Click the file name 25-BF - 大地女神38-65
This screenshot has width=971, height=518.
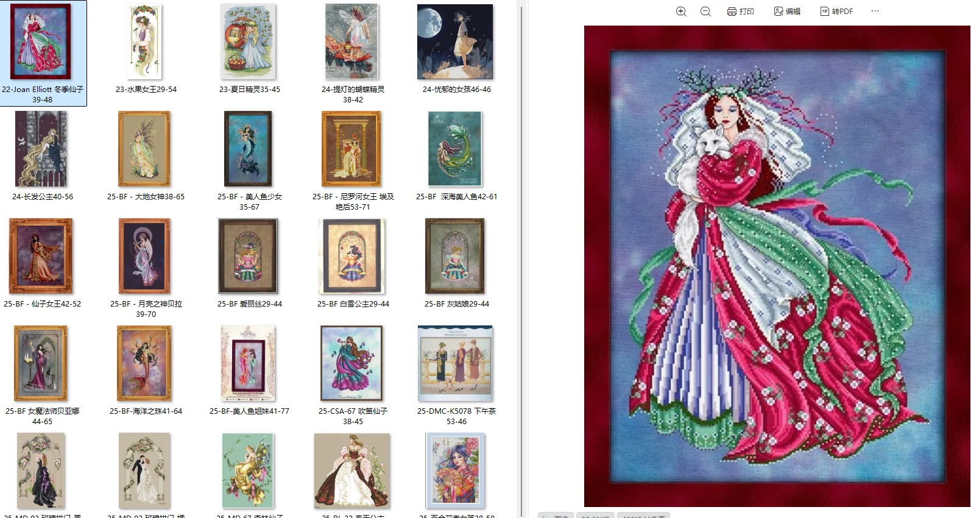click(x=146, y=196)
